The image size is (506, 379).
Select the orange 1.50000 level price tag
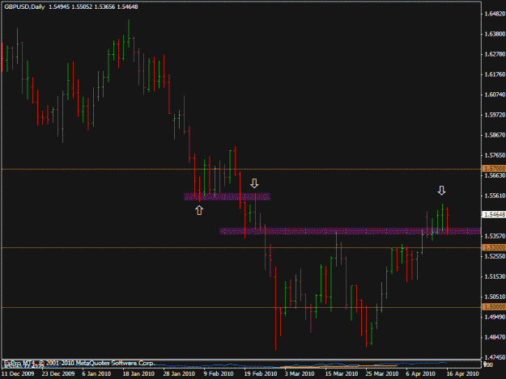494,307
